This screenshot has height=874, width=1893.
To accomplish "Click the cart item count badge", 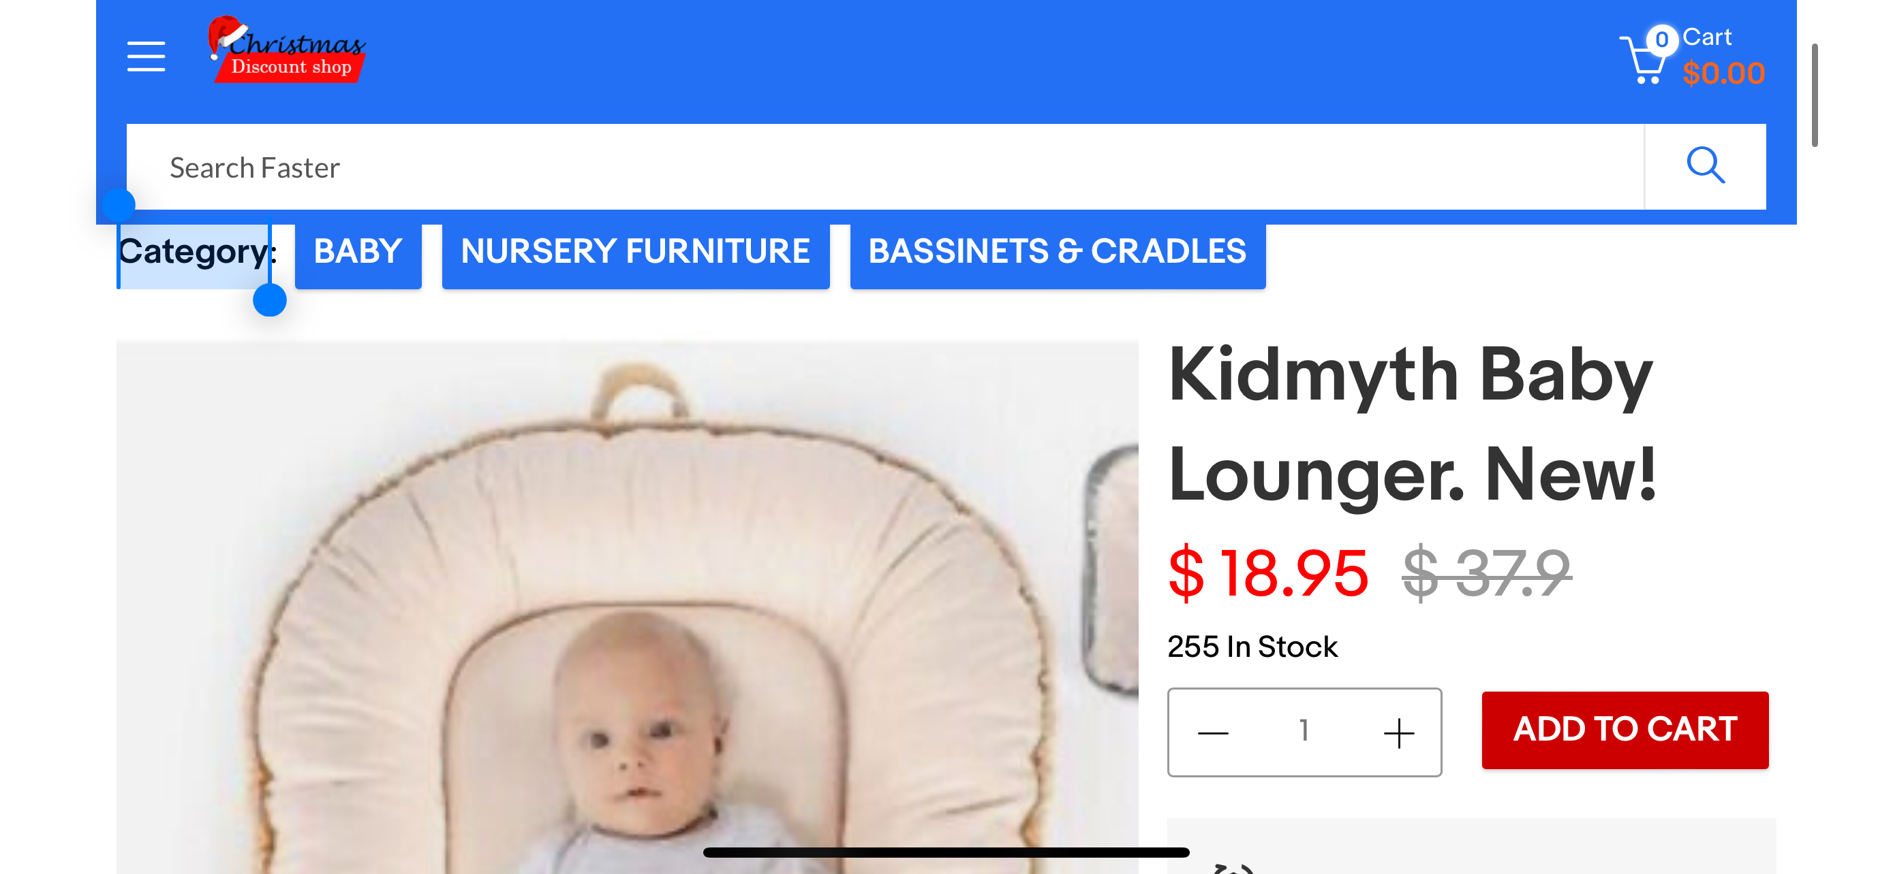I will tap(1661, 39).
